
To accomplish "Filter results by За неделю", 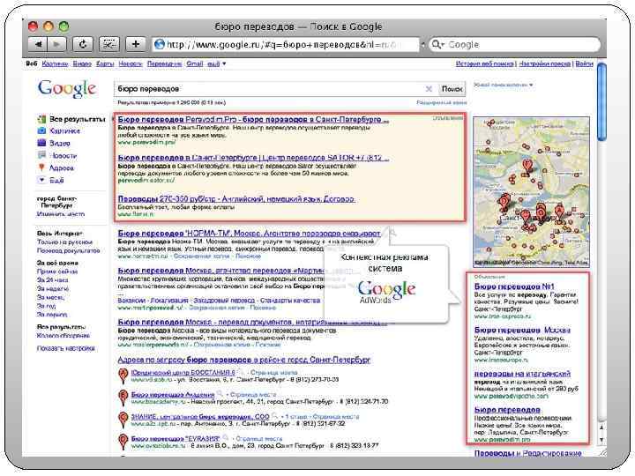I will click(x=53, y=288).
